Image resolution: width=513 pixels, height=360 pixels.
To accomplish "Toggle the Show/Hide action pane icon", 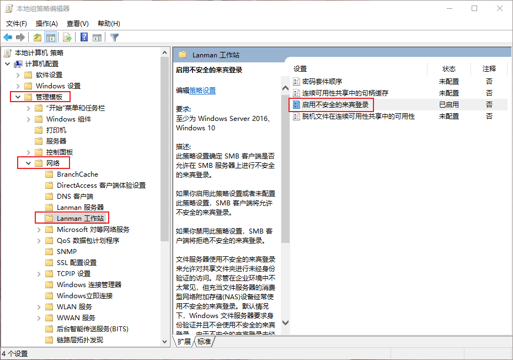I will point(97,38).
